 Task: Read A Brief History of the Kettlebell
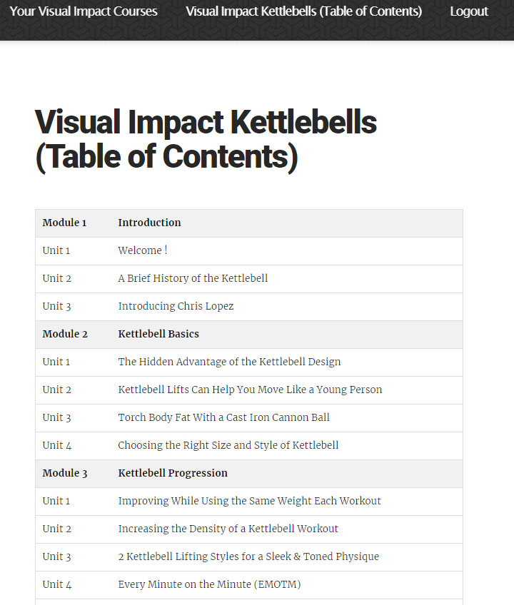click(193, 278)
